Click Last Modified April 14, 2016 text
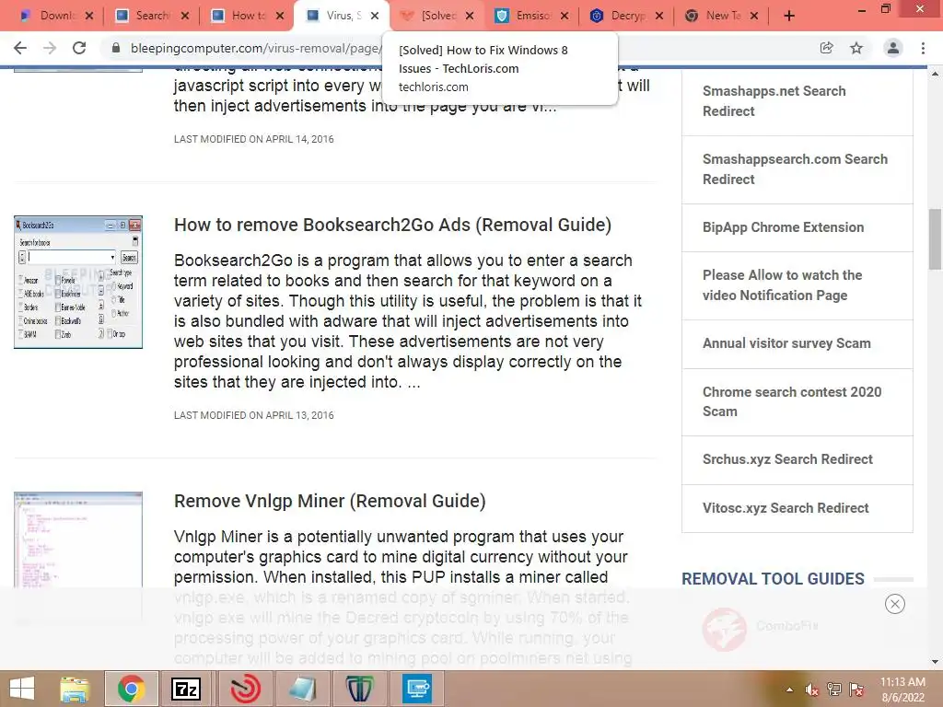 [x=254, y=140]
